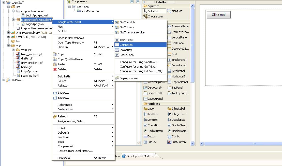The height and width of the screenshot is (166, 282).
Task: Pick the IntegerBox widget
Action: (x=177, y=114)
